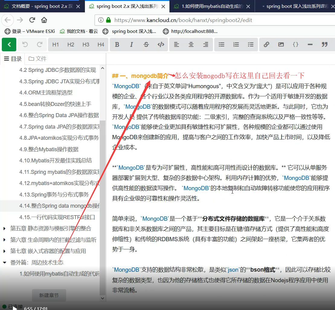Open chapter 4.6 整合Spring Data JPA
335x310 pixels.
pyautogui.click(x=59, y=115)
